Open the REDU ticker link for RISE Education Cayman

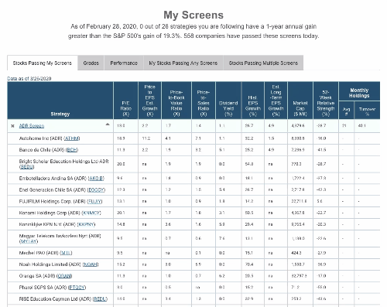100,299
